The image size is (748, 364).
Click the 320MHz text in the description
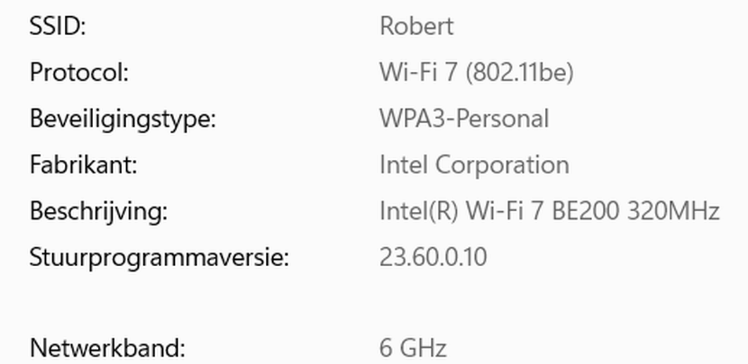pyautogui.click(x=673, y=211)
